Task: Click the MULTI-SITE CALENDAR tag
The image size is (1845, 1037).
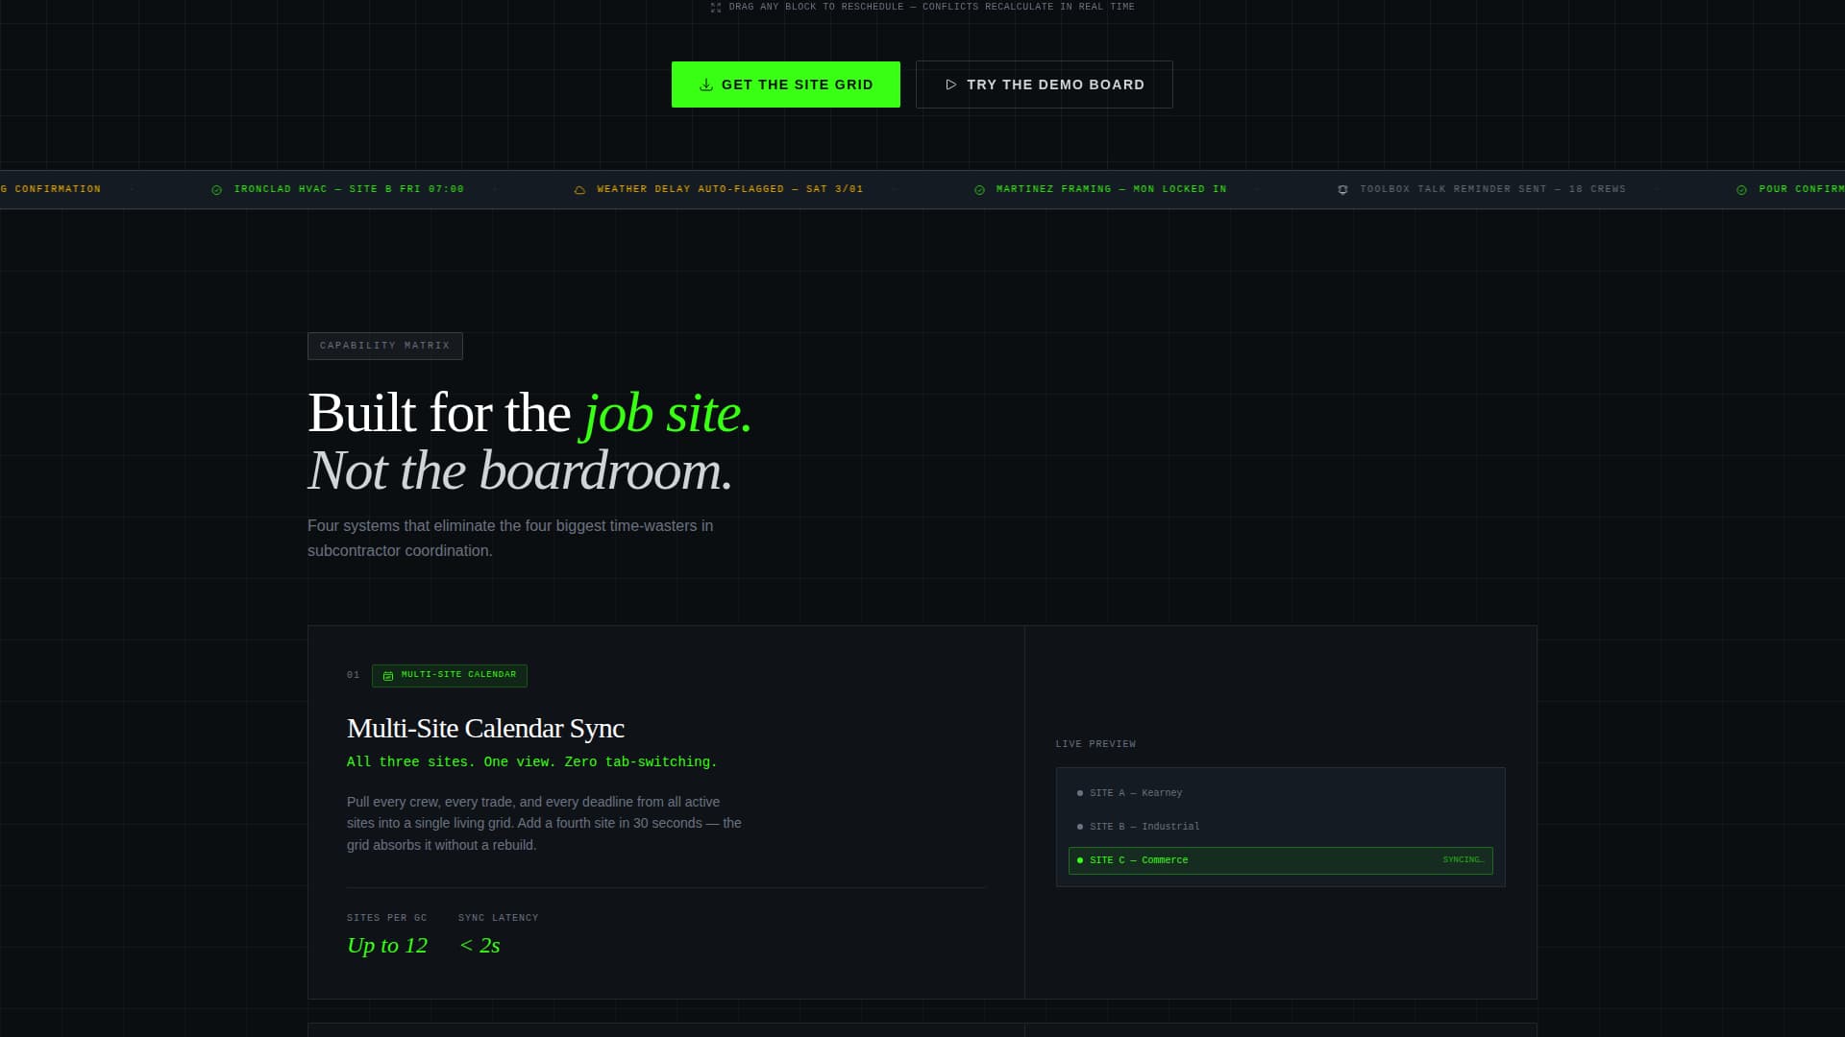Action: coord(449,675)
